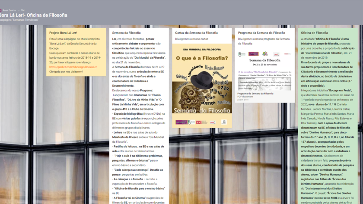The width and height of the screenshot is (363, 204).
Task: Select the 'Projeto Bora Lá Ler!' post title
Action: [x=63, y=33]
